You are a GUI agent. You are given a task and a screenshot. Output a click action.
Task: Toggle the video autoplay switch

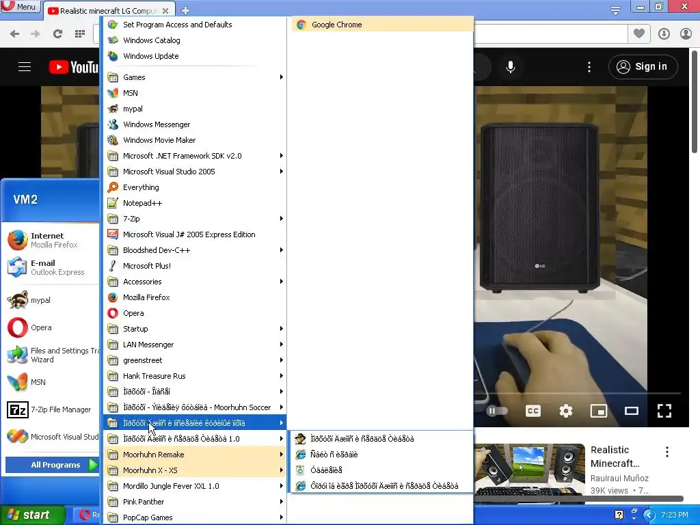point(496,411)
